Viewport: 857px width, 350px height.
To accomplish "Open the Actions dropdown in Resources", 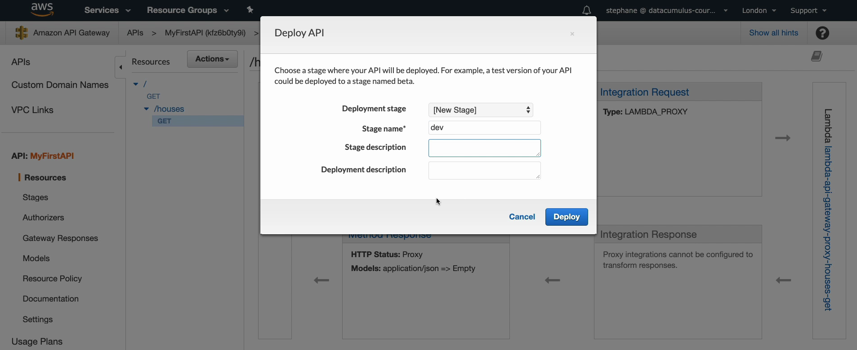I will [x=212, y=59].
